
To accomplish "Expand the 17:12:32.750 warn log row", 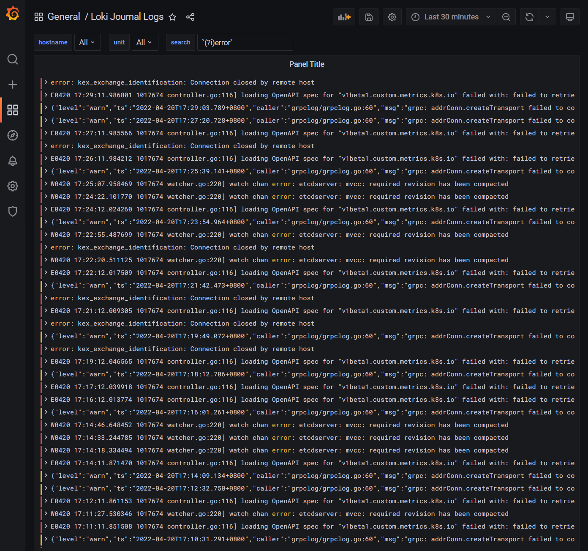I will pos(46,488).
